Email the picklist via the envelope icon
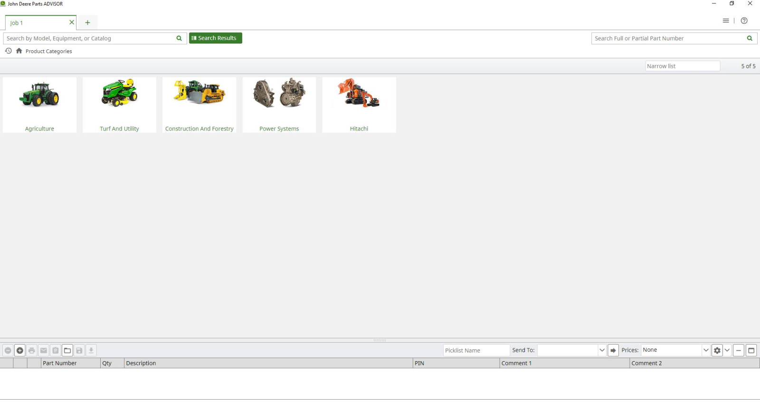This screenshot has width=760, height=402. (44, 350)
